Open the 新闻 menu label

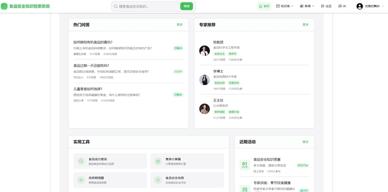pos(307,6)
